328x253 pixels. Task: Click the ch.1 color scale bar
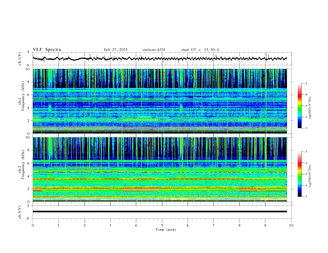300,106
